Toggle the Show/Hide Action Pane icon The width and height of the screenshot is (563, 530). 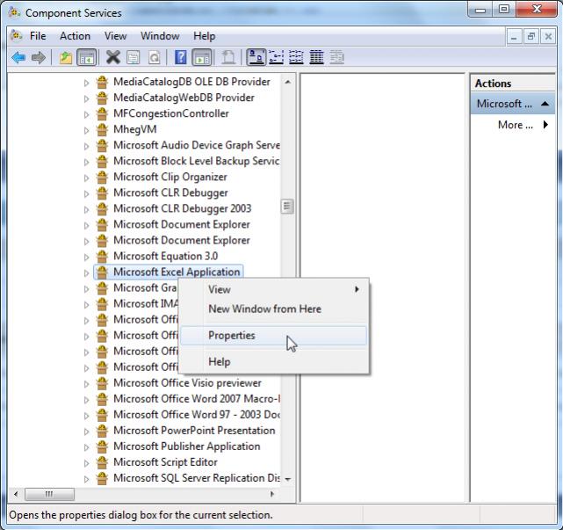[202, 57]
